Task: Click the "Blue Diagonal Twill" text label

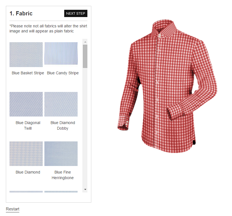Action: 28,125
